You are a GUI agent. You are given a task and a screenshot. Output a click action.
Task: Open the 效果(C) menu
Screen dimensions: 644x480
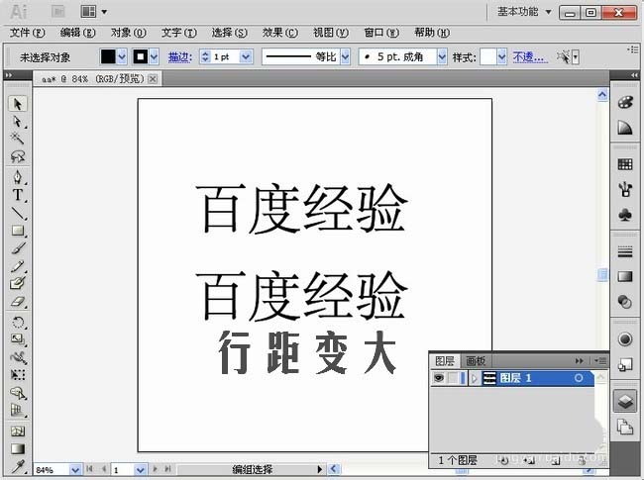pos(280,33)
